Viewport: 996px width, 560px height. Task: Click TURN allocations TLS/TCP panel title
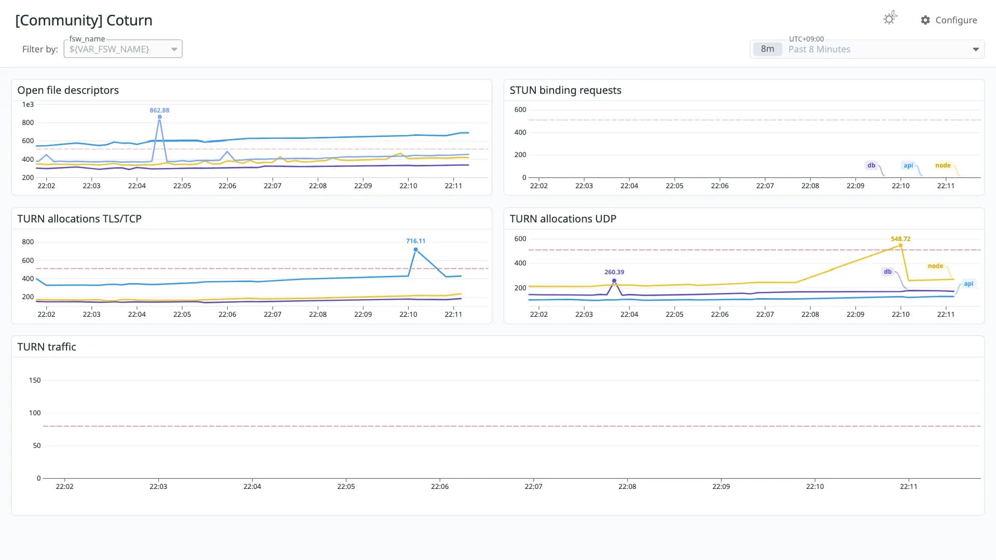79,219
